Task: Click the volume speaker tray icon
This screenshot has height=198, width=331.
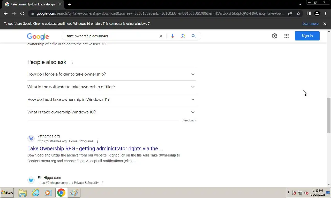Action: tap(306, 193)
